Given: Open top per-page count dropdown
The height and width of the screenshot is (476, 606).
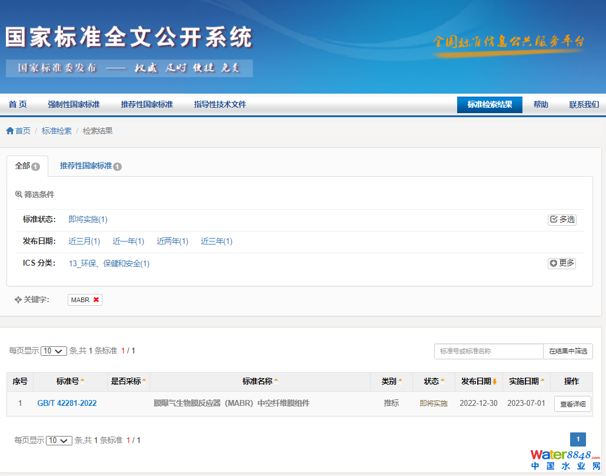Looking at the screenshot, I should click(x=54, y=351).
